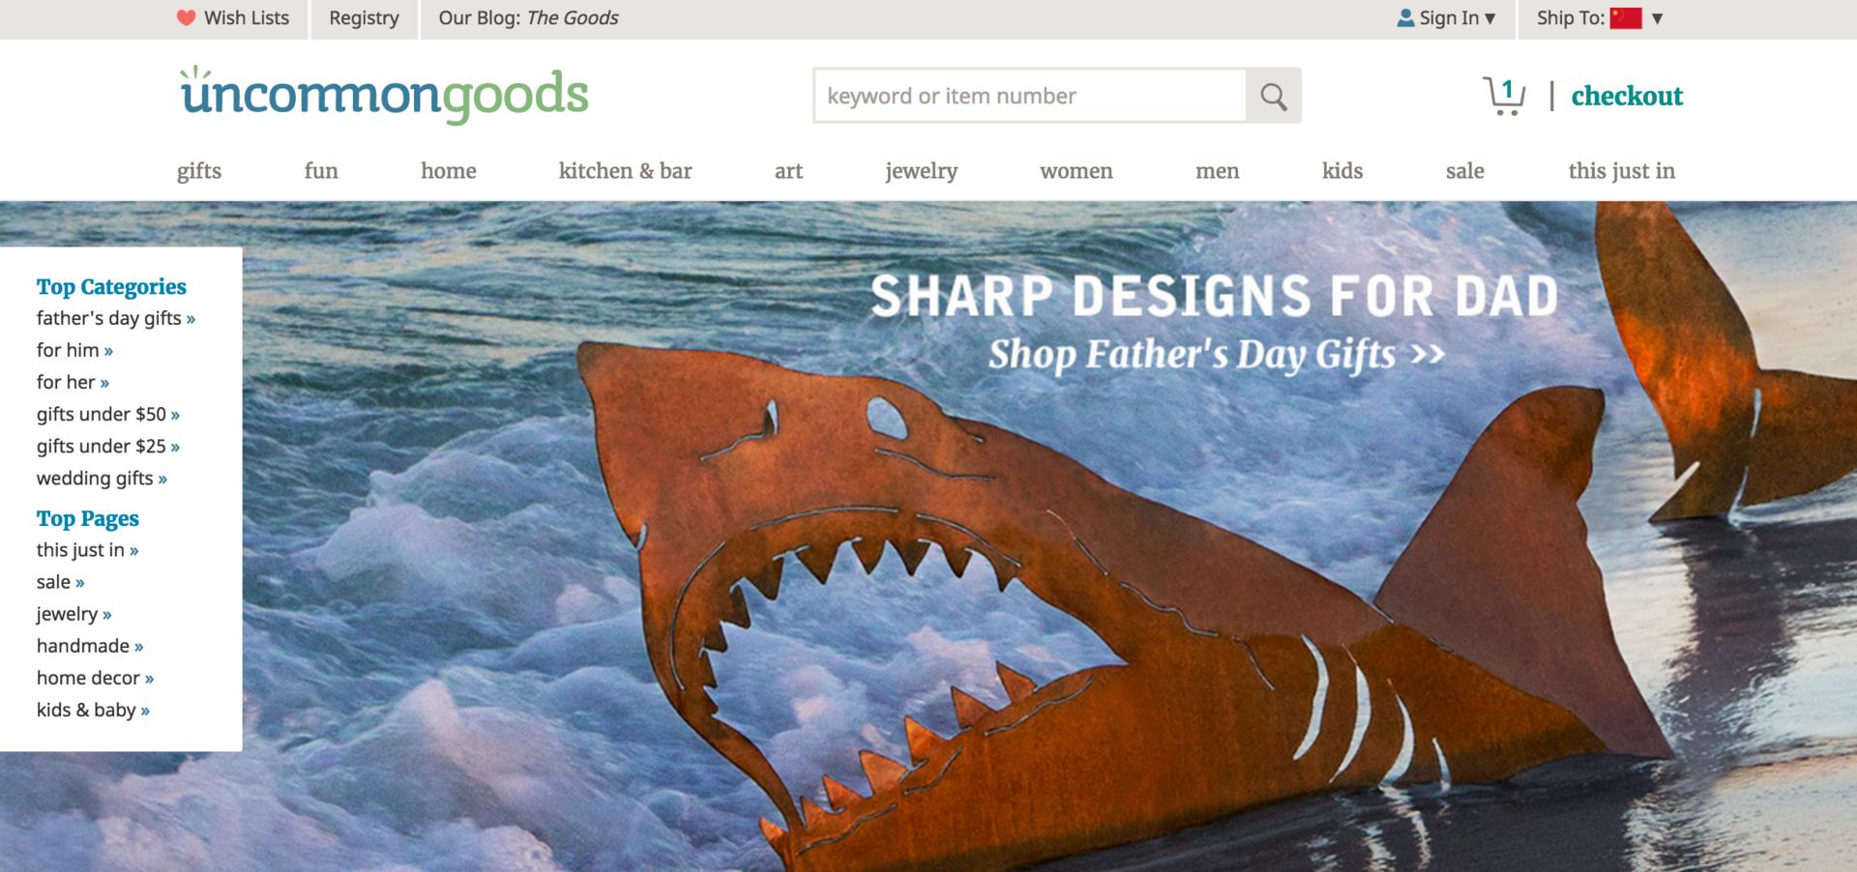Click the Sign In person icon
Image resolution: width=1857 pixels, height=872 pixels.
click(1405, 18)
